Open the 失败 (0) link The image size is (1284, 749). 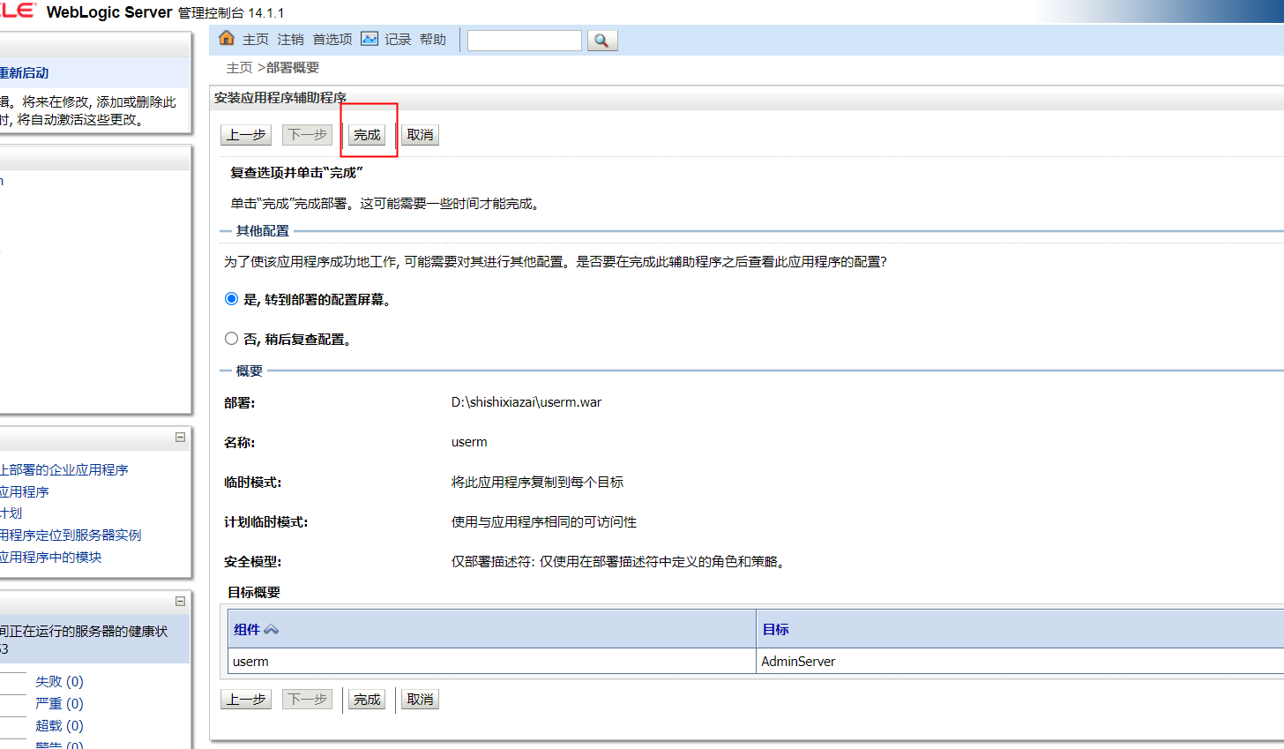(58, 681)
